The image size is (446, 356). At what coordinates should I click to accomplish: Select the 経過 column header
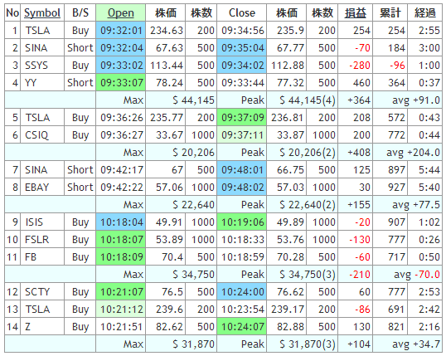[425, 12]
